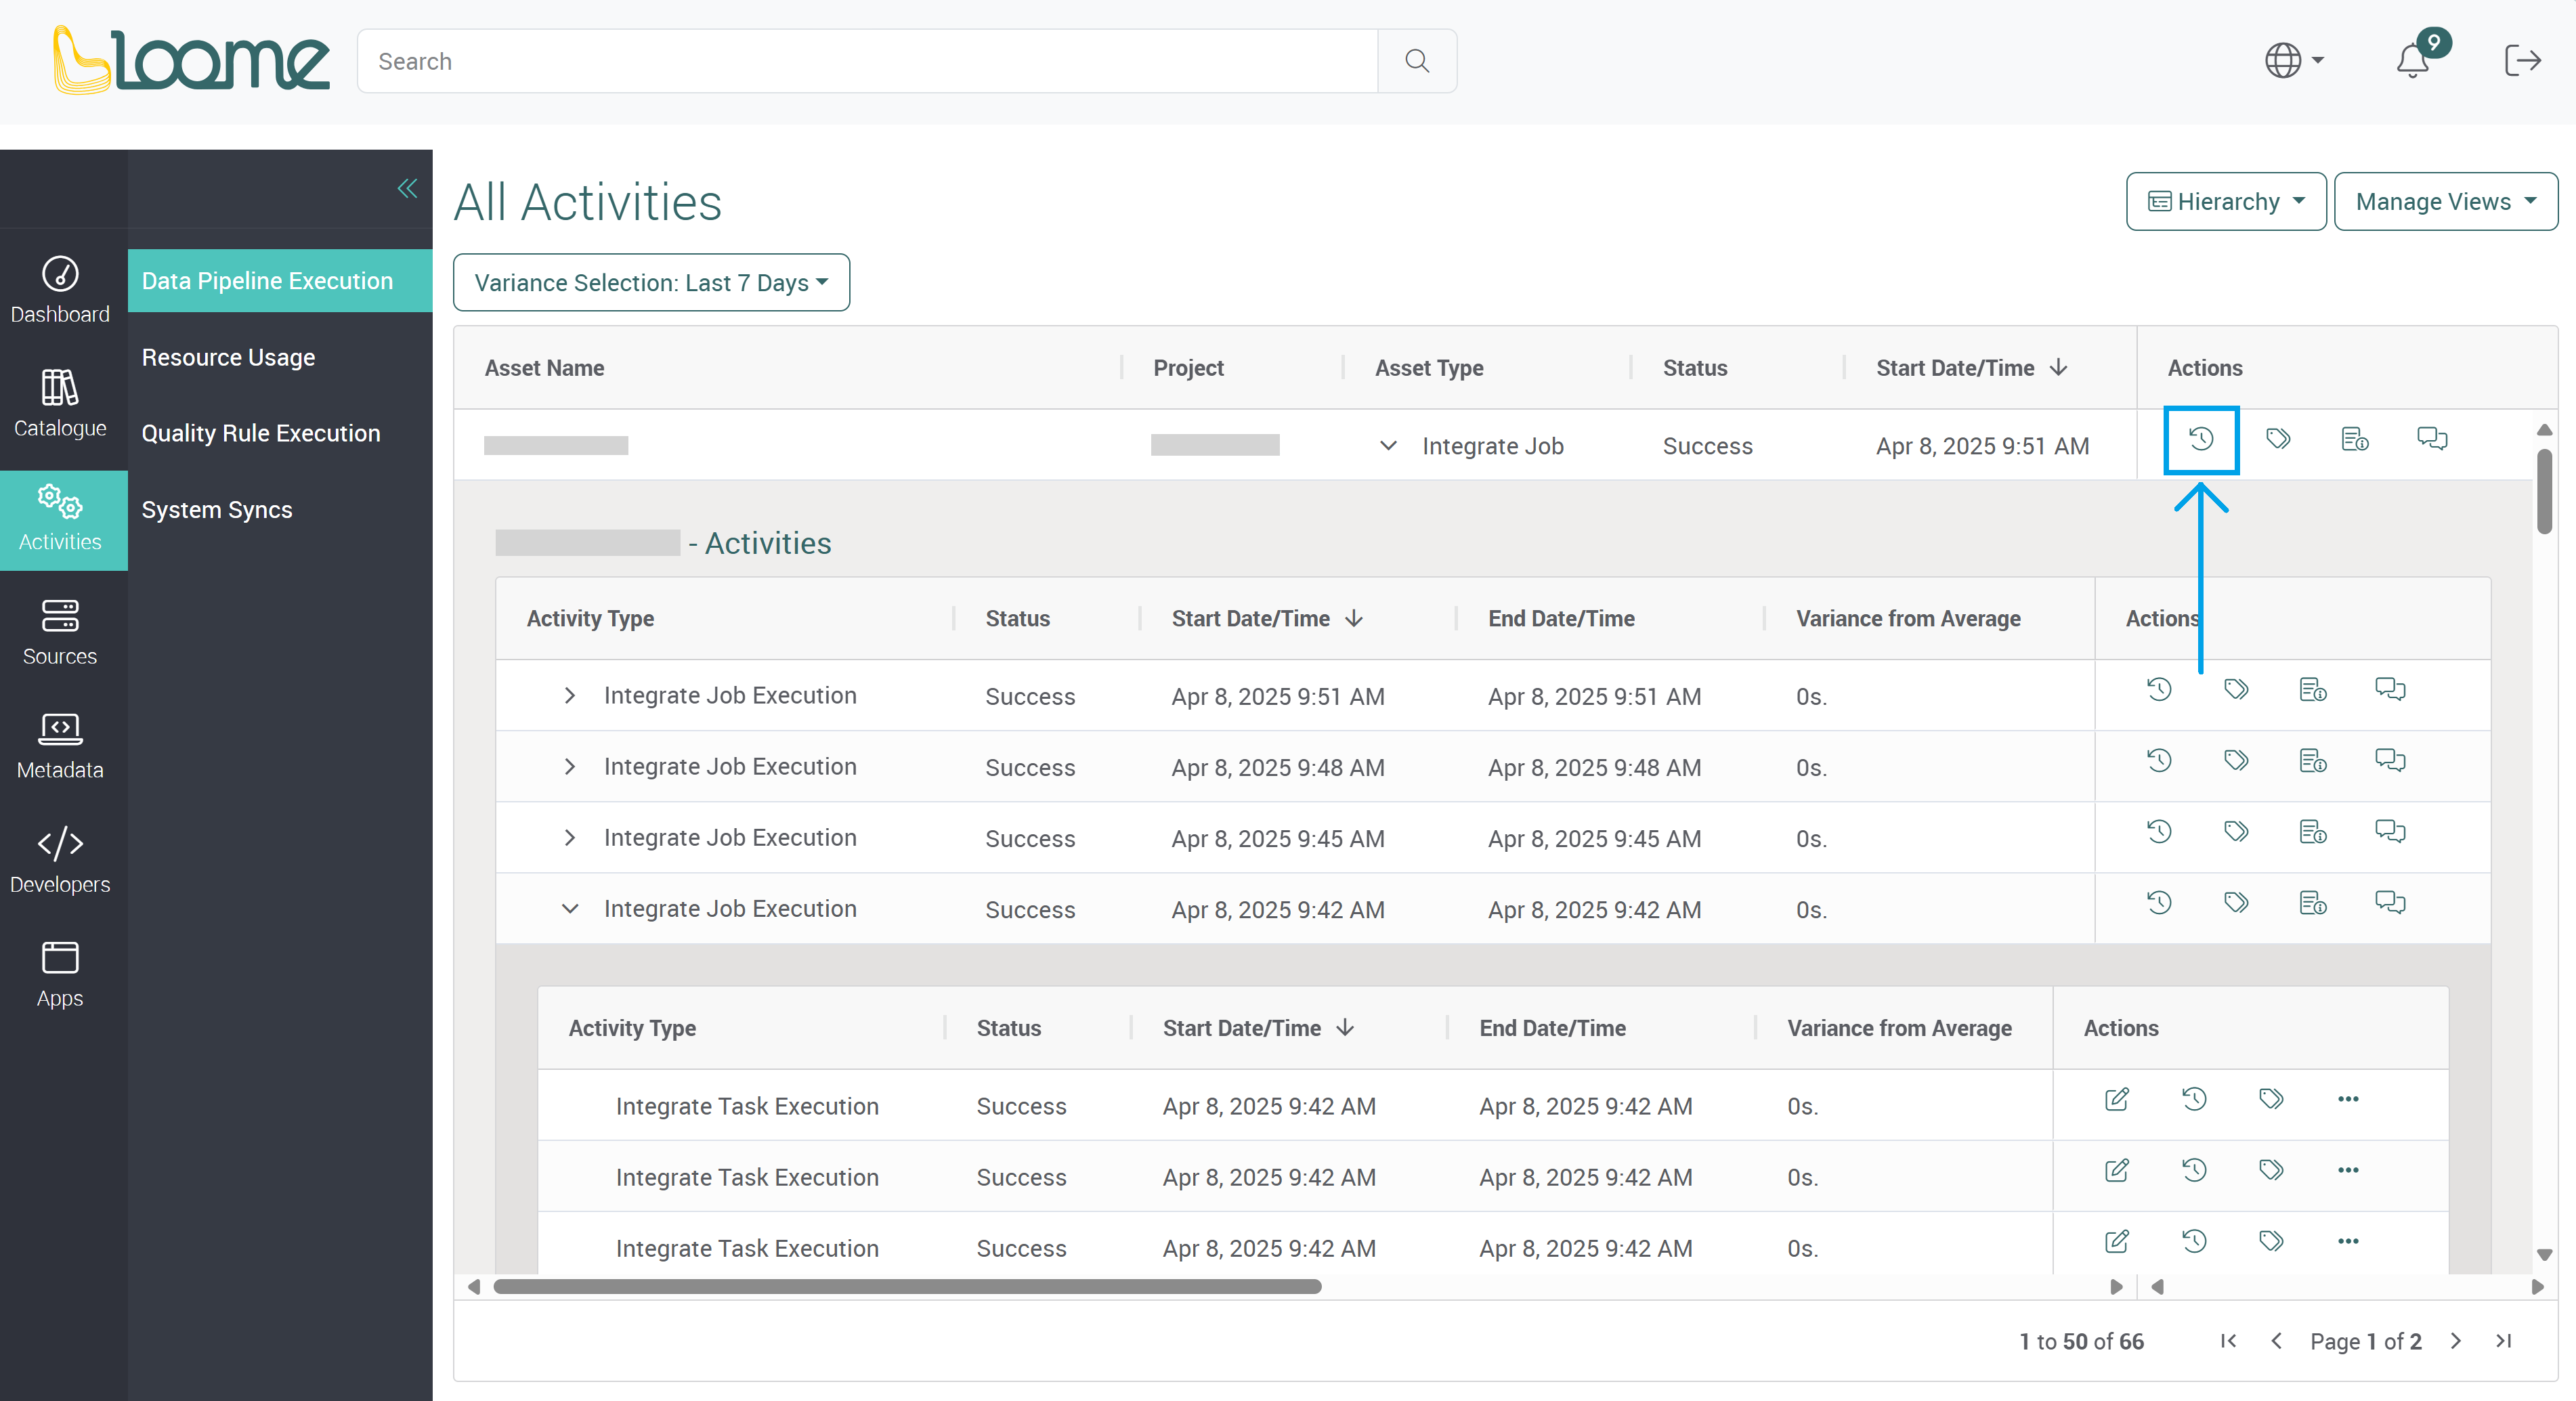Click the scroll-down arrow of the table
Screen dimensions: 2576x1401
(2544, 1254)
